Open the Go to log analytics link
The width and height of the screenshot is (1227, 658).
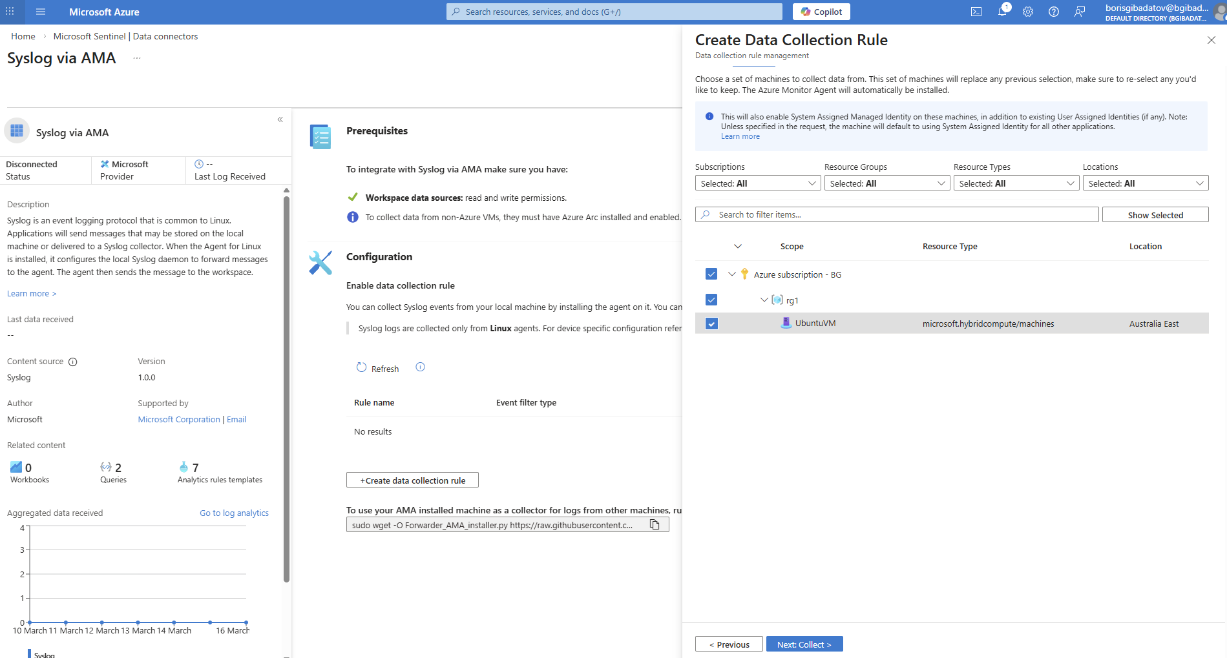234,513
